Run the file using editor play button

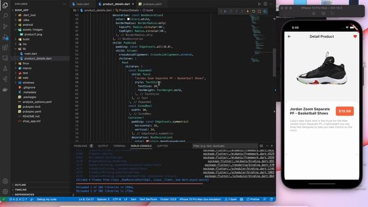point(259,4)
